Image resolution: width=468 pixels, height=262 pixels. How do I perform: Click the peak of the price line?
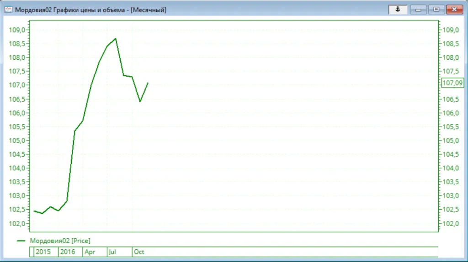(116, 39)
